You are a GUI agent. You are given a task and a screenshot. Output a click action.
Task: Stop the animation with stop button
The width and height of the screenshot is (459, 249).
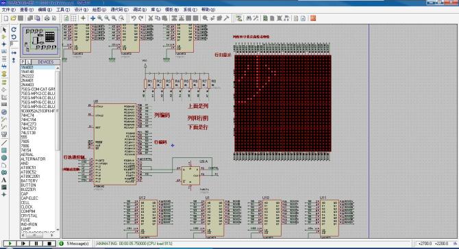49,243
